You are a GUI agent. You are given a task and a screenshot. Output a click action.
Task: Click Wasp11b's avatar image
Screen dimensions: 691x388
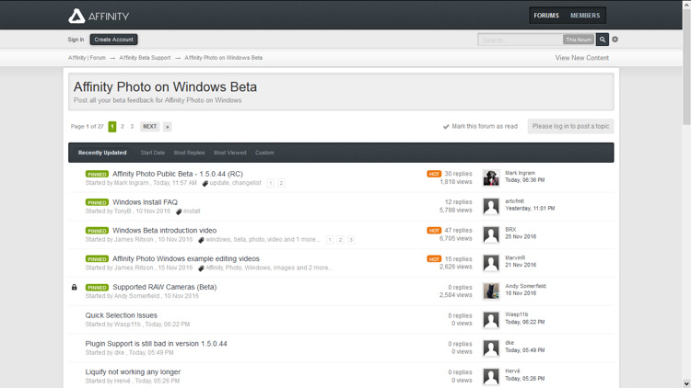coord(491,319)
